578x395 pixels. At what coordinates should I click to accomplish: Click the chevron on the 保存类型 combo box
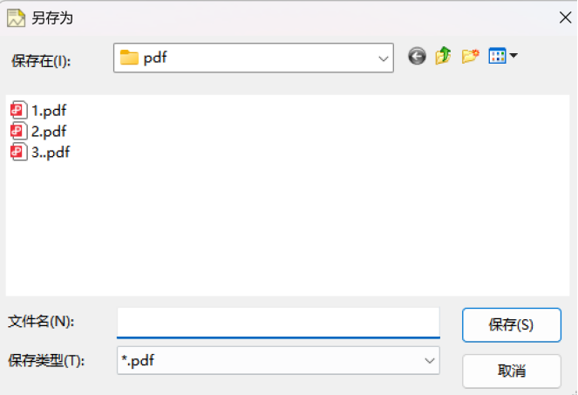pyautogui.click(x=430, y=361)
